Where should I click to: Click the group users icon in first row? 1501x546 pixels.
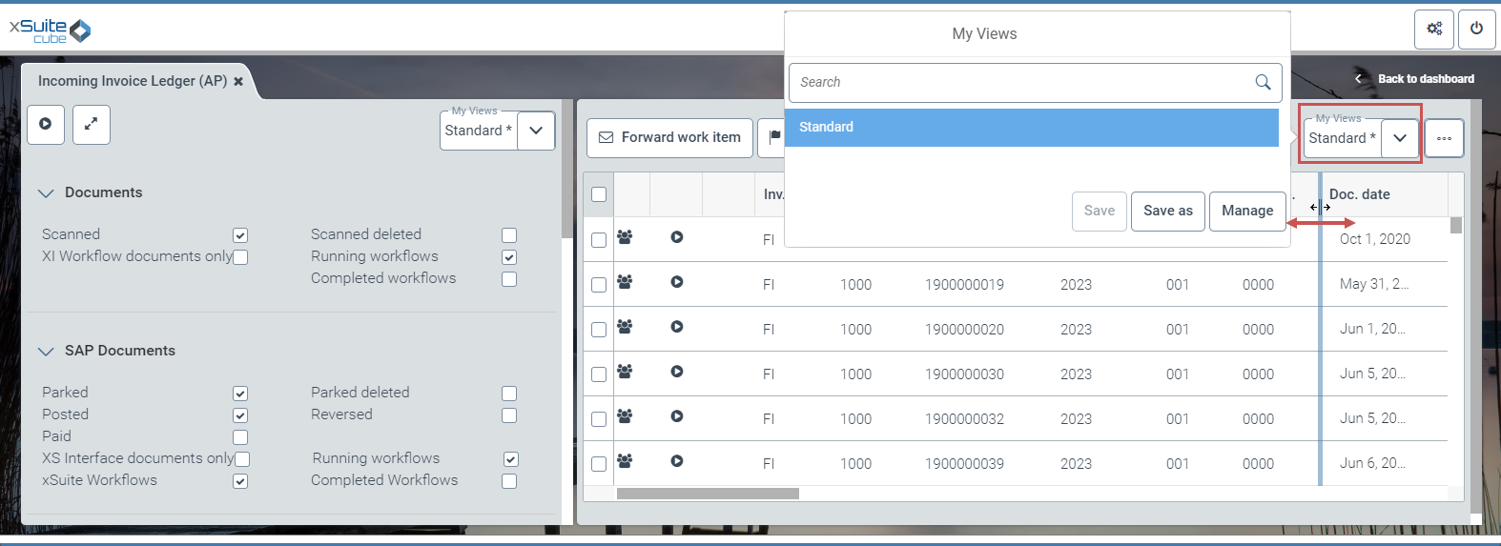tap(625, 237)
